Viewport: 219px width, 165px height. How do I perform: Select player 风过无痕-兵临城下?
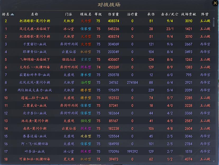[x=35, y=29]
